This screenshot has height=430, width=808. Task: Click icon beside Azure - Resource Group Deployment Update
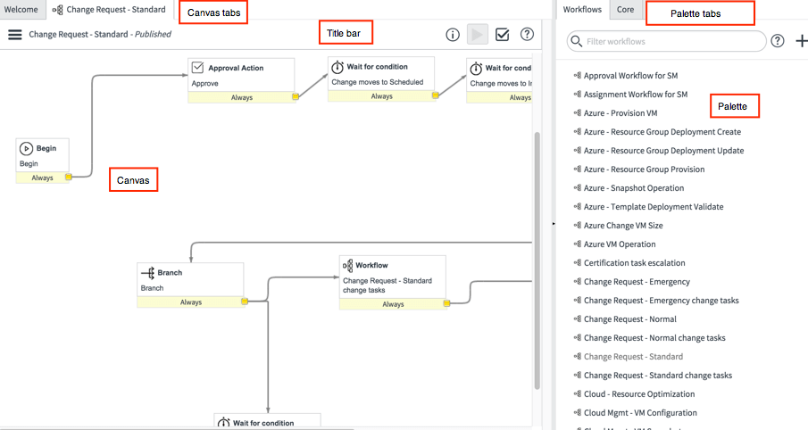point(578,151)
